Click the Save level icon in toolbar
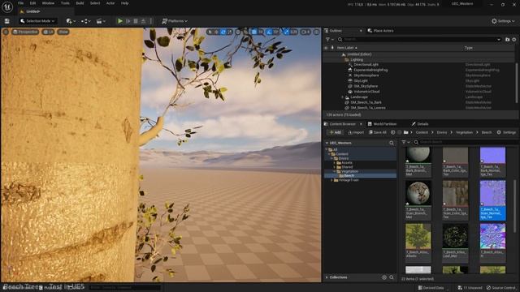 click(x=7, y=21)
